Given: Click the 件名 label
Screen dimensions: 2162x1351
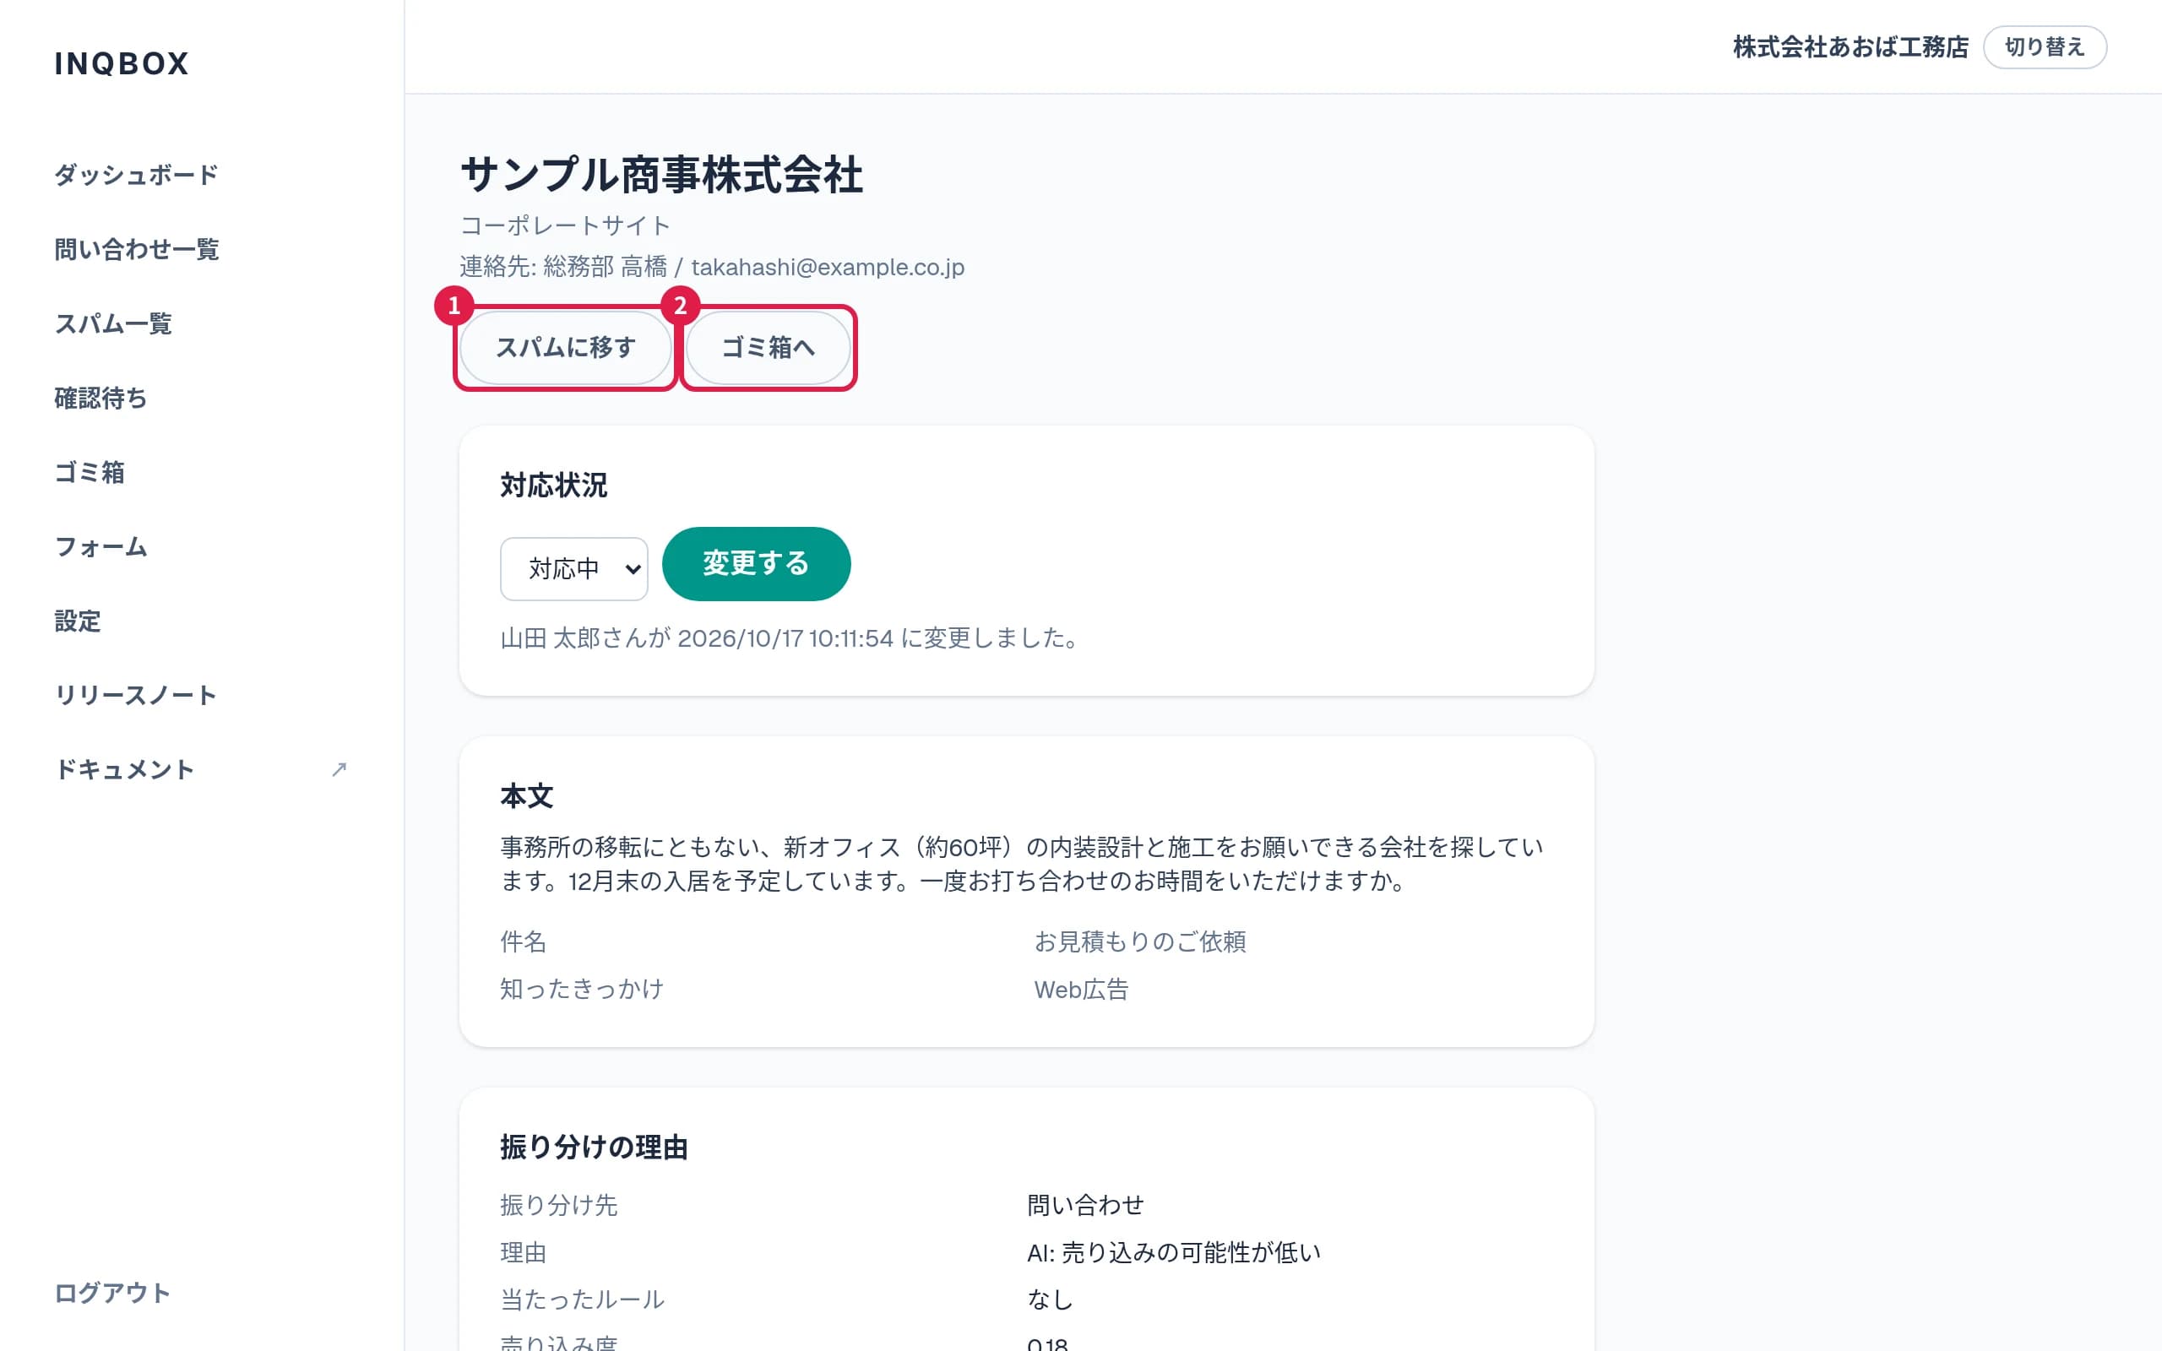Looking at the screenshot, I should point(524,941).
